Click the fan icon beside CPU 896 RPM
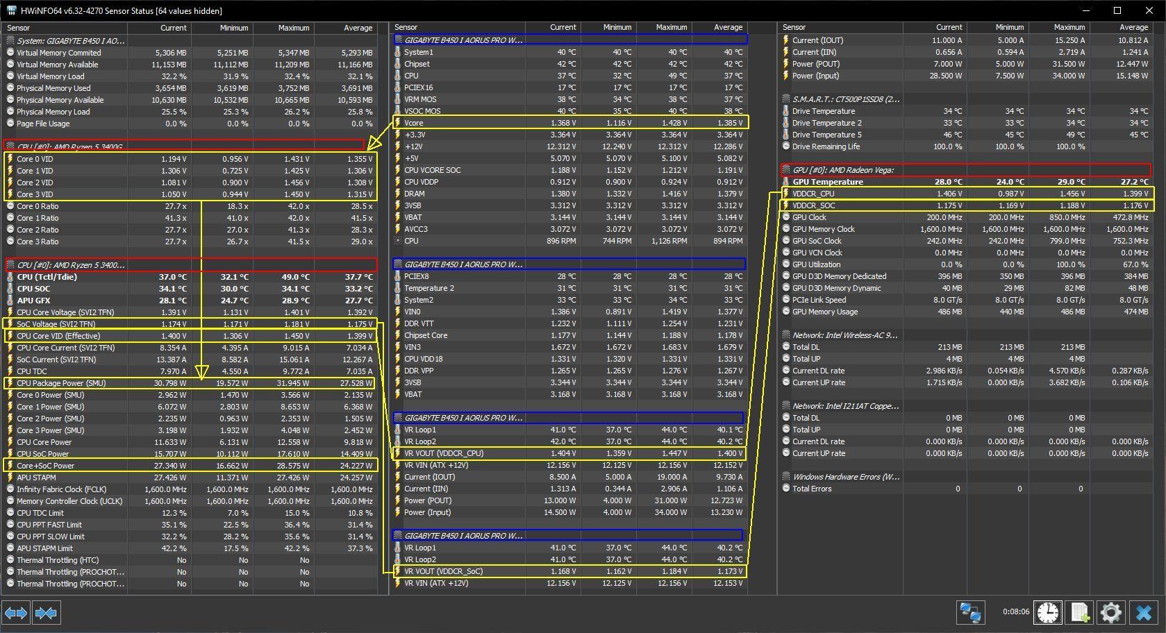This screenshot has height=633, width=1166. (x=398, y=241)
